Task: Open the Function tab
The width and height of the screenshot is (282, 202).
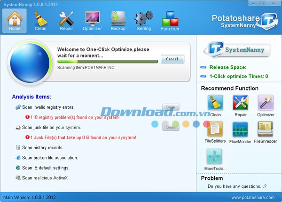Action: coord(170,21)
